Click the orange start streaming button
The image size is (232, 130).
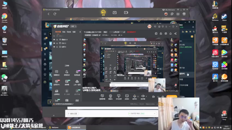[171, 96]
